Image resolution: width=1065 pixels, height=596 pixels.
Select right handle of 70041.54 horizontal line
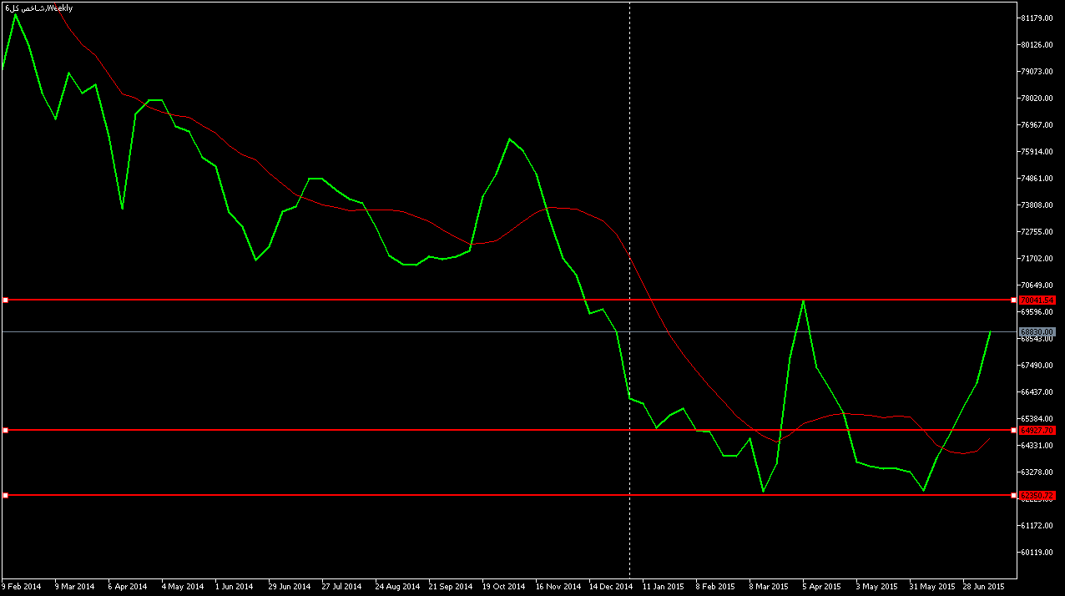1014,300
